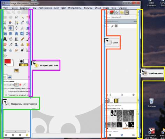This screenshot has width=165, height=139.
Task: Open the Справка menu
Action: [x=122, y=8]
